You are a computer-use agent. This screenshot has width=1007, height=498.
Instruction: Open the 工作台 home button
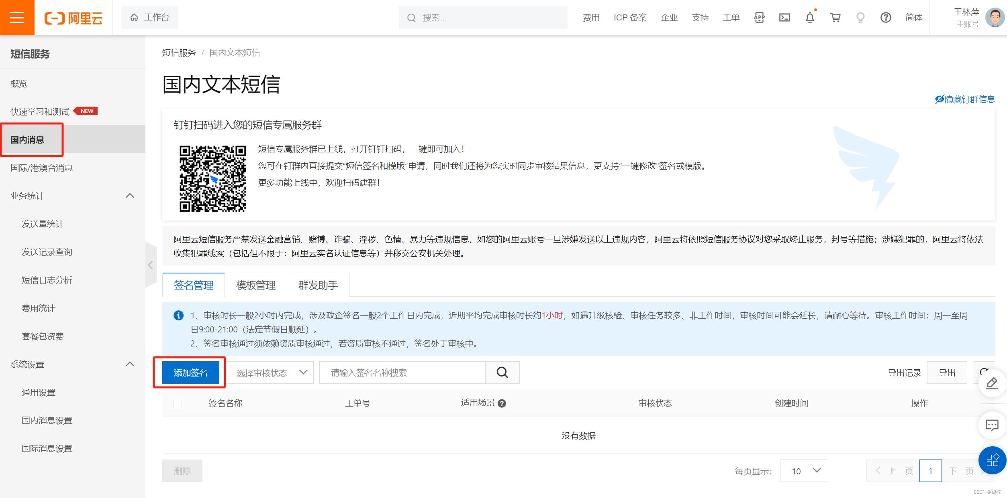point(150,18)
